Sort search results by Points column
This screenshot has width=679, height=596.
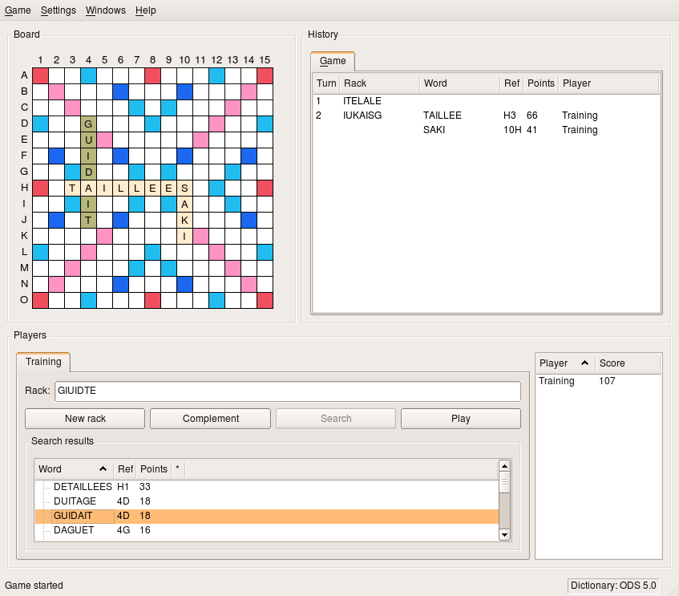point(153,469)
